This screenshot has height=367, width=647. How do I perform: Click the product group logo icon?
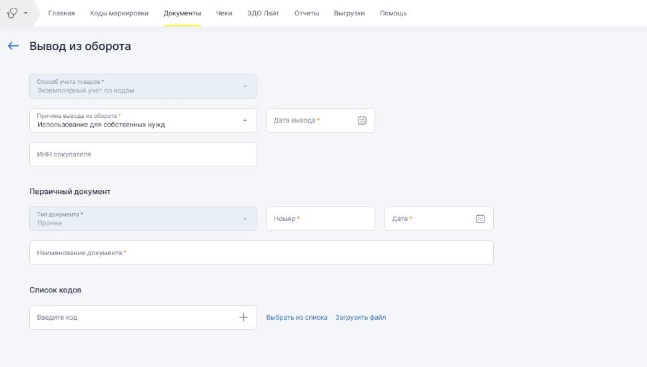coord(13,13)
